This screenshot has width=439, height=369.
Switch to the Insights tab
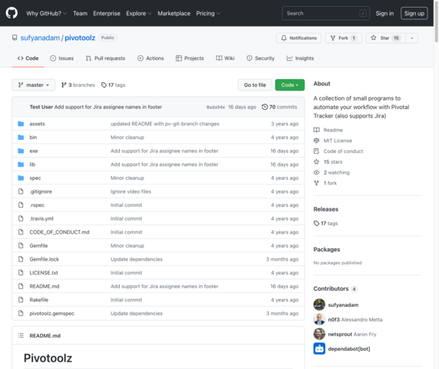[x=300, y=58]
